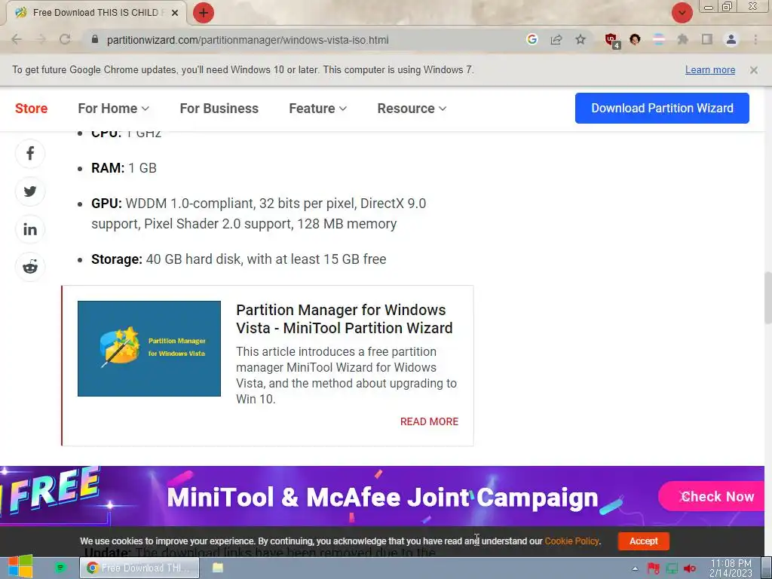This screenshot has height=579, width=772.
Task: Bookmark this page with the star
Action: tap(581, 39)
